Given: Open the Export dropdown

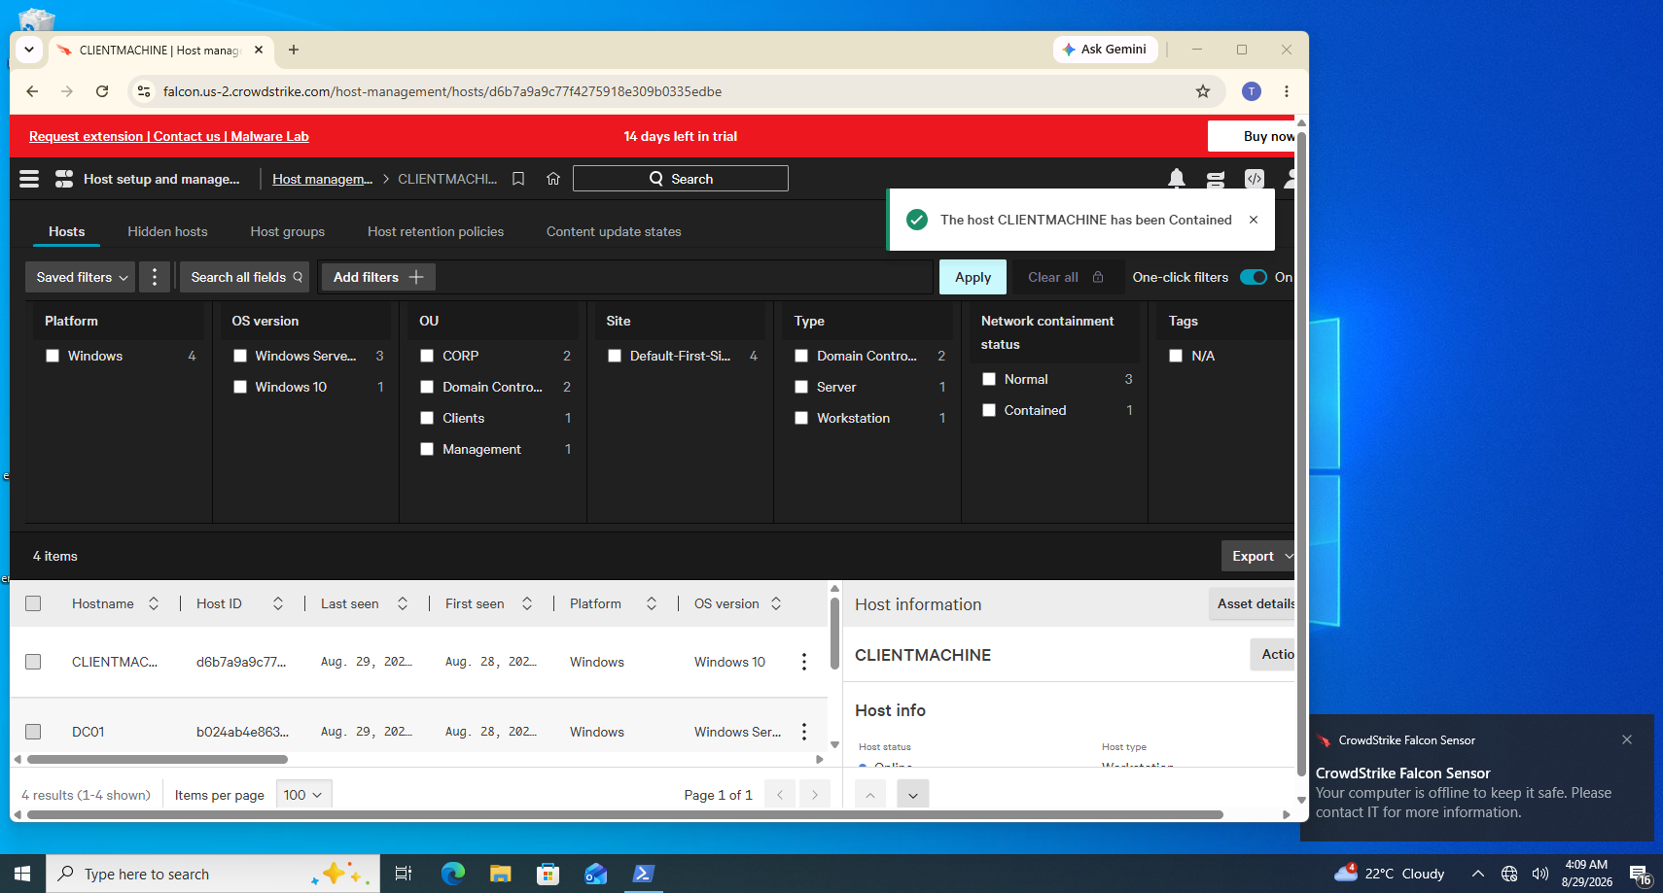Looking at the screenshot, I should click(1258, 556).
